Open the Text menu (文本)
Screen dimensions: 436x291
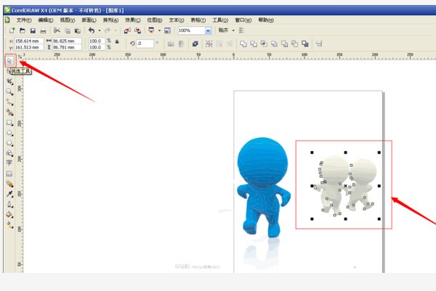tap(177, 20)
